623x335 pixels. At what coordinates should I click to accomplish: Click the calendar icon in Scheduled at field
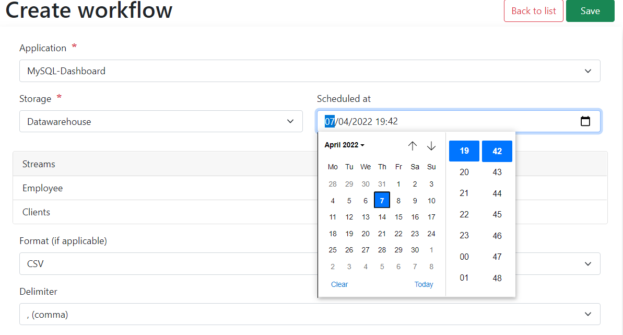click(585, 121)
